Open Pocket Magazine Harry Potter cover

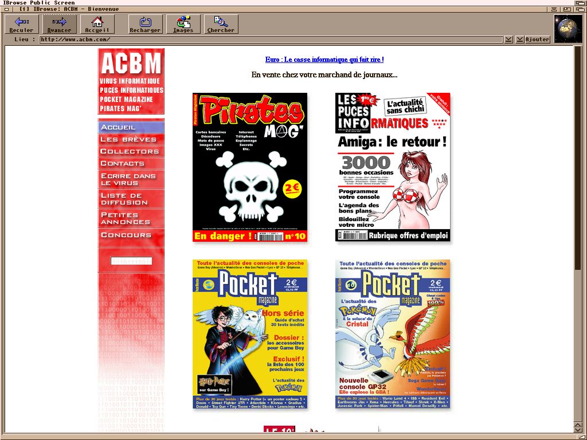click(250, 334)
